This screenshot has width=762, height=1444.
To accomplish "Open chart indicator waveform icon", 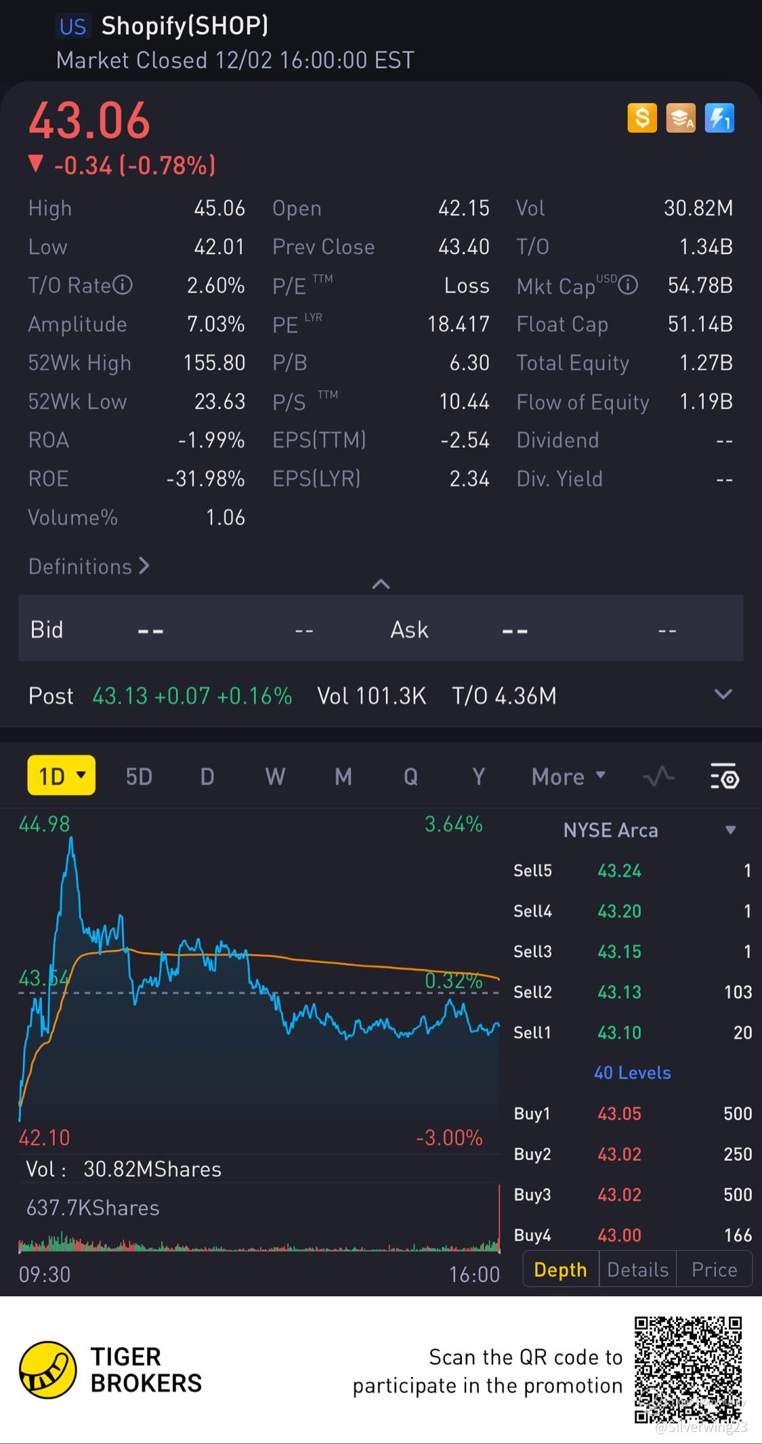I will tap(658, 777).
